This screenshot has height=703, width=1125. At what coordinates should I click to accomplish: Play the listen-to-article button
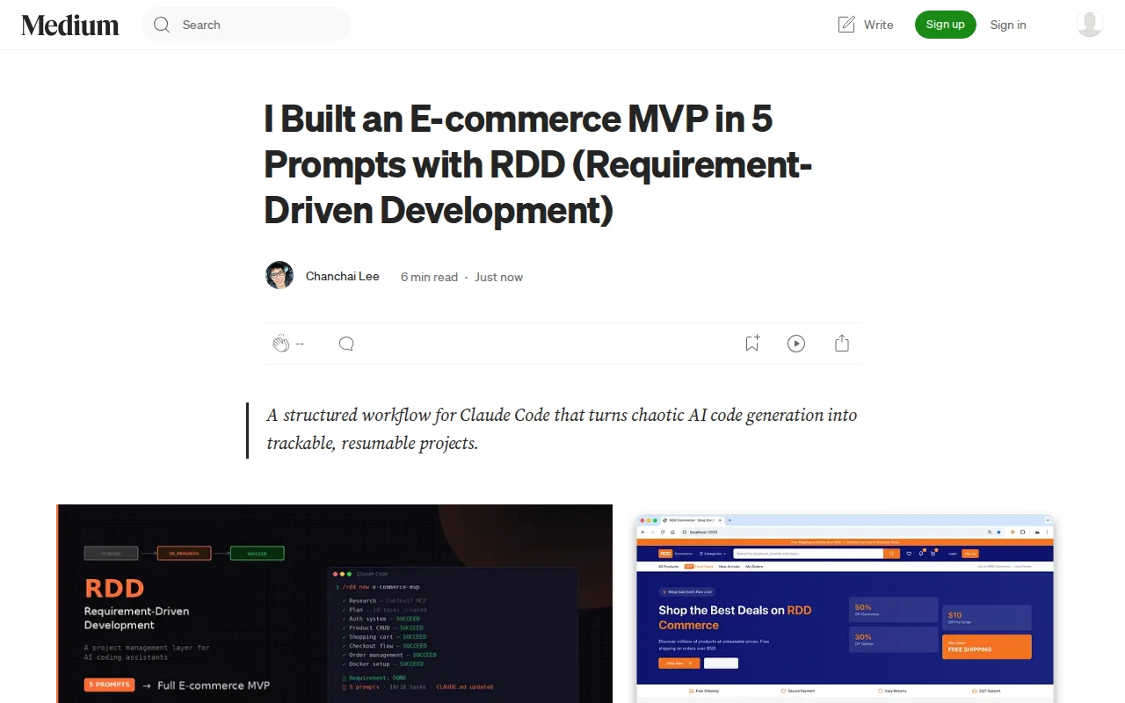tap(796, 344)
